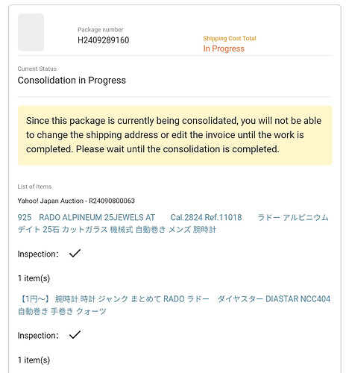This screenshot has height=373, width=349.
Task: Click the Current Status label
Action: tap(37, 69)
